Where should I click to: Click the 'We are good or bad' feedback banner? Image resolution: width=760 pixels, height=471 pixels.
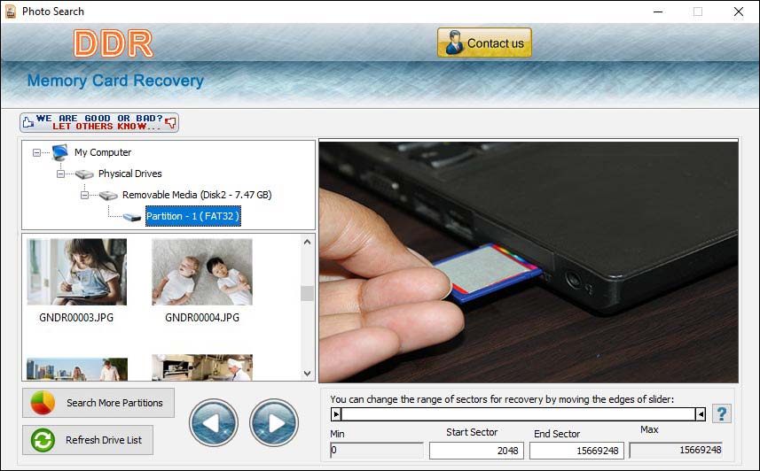tap(99, 122)
